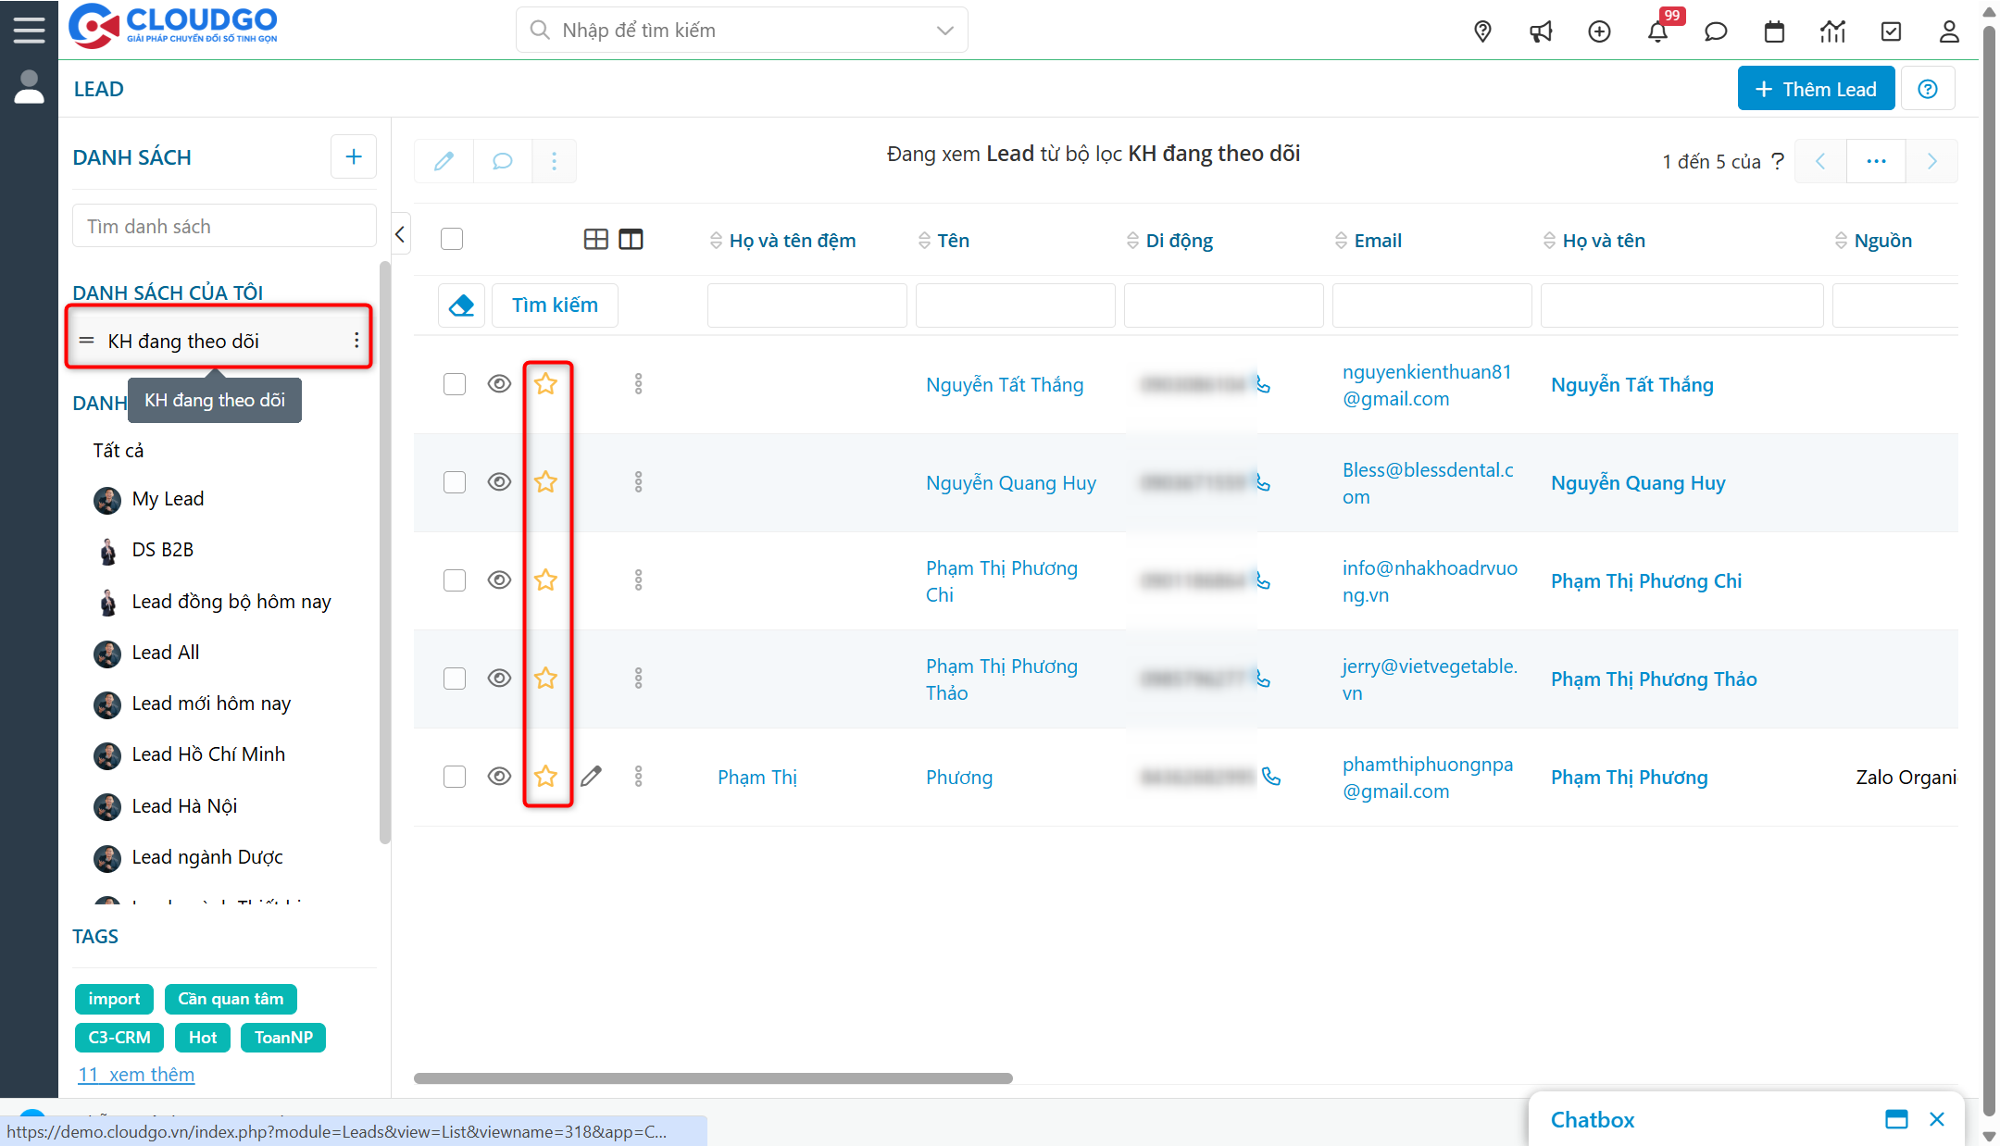The height and width of the screenshot is (1146, 2000).
Task: Tick the select-all header checkbox
Action: pyautogui.click(x=452, y=240)
